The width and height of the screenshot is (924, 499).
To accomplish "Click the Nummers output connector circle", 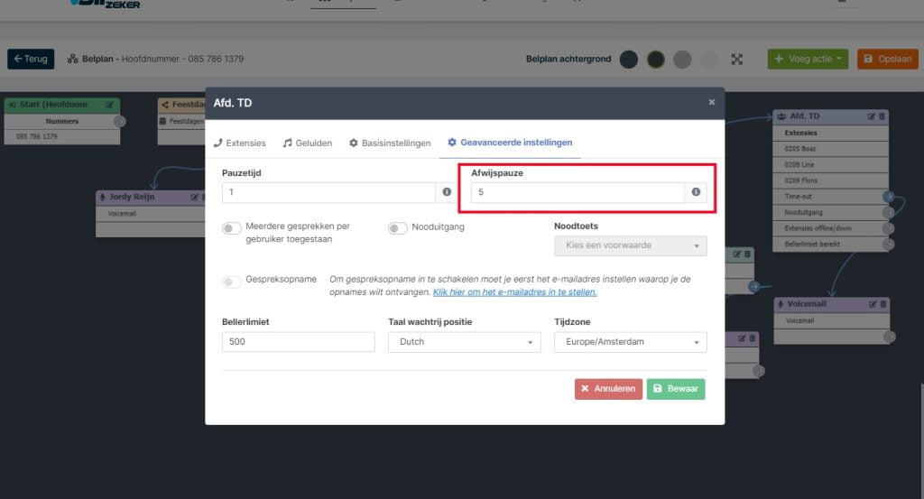I will (x=119, y=121).
